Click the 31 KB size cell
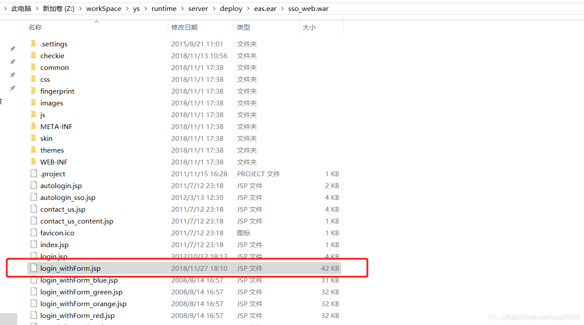Screen dimensions: 584x325 pos(330,280)
